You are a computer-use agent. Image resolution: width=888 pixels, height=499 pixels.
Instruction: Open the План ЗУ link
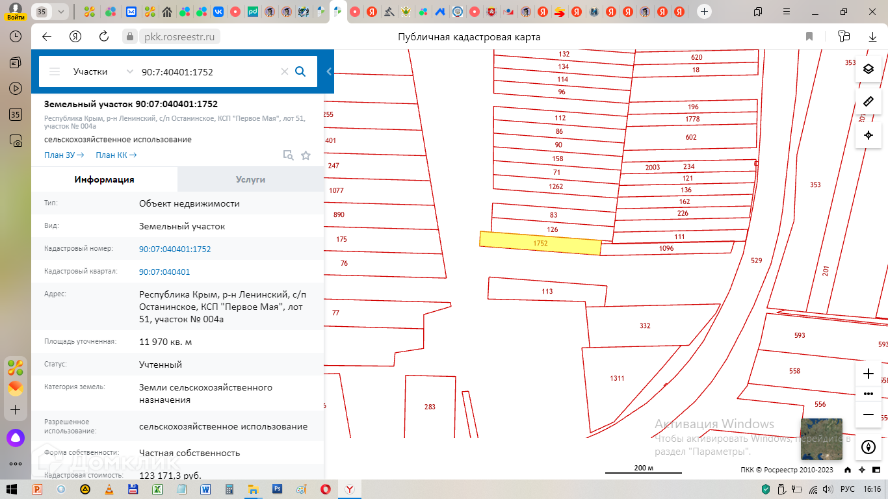point(64,155)
